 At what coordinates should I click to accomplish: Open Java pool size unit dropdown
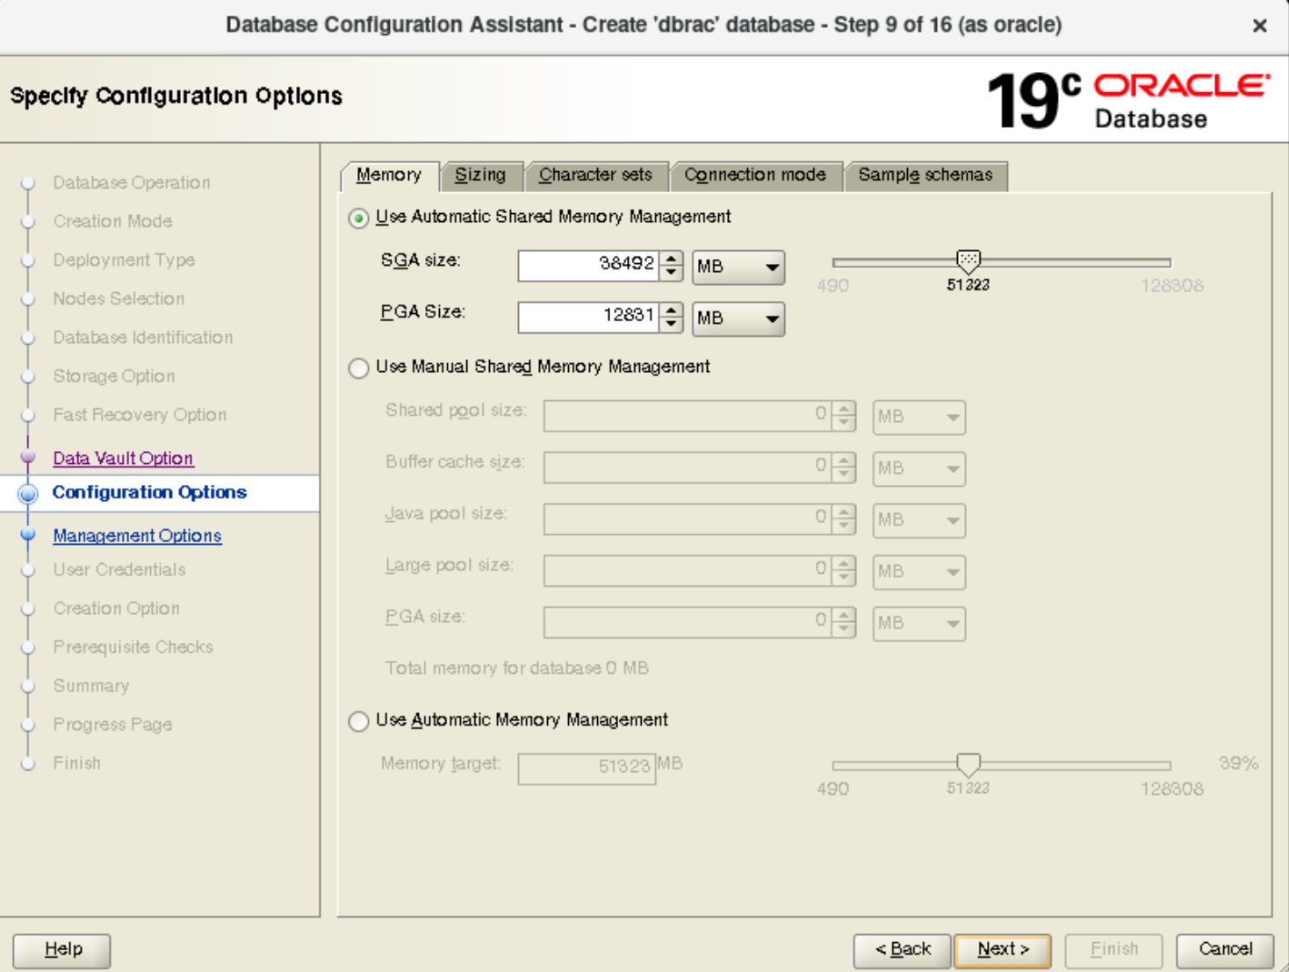point(919,520)
